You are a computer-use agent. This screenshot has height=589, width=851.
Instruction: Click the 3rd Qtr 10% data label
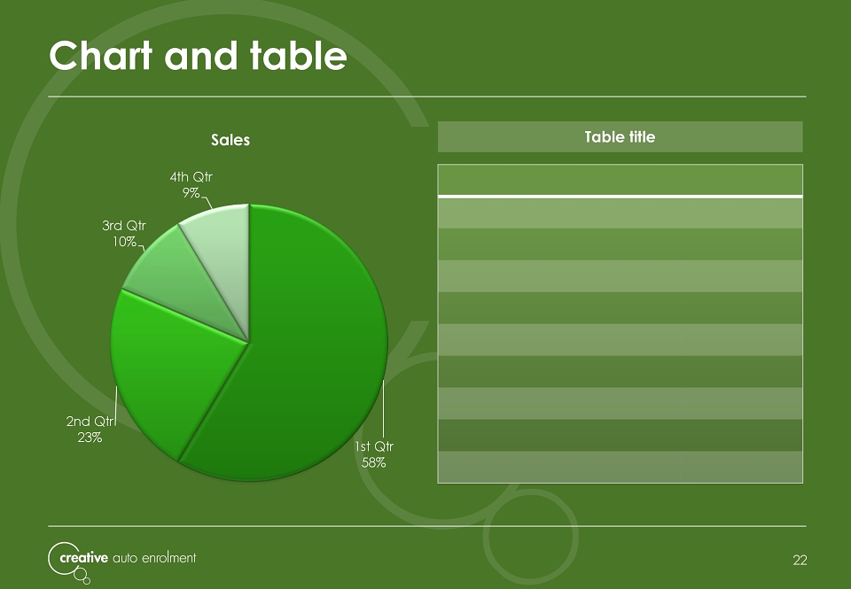tap(124, 234)
